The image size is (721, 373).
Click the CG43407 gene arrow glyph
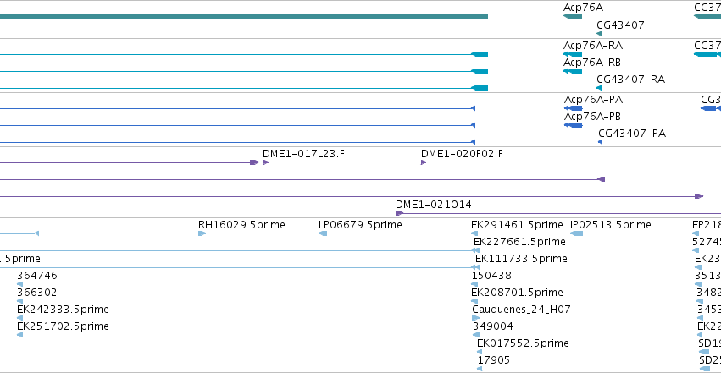point(599,34)
